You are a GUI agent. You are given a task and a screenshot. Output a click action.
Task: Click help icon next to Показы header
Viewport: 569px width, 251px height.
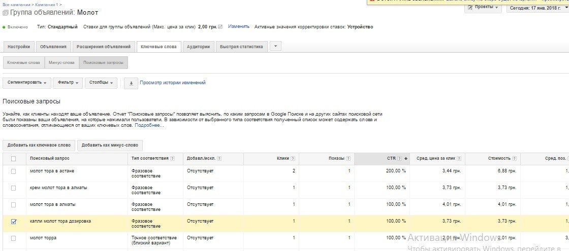click(348, 159)
